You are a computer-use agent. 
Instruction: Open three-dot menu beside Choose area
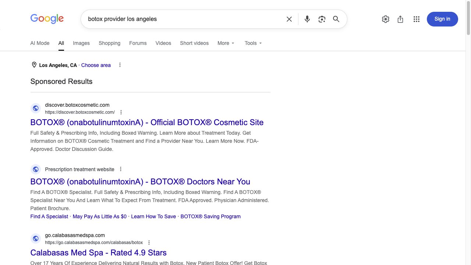coord(120,65)
